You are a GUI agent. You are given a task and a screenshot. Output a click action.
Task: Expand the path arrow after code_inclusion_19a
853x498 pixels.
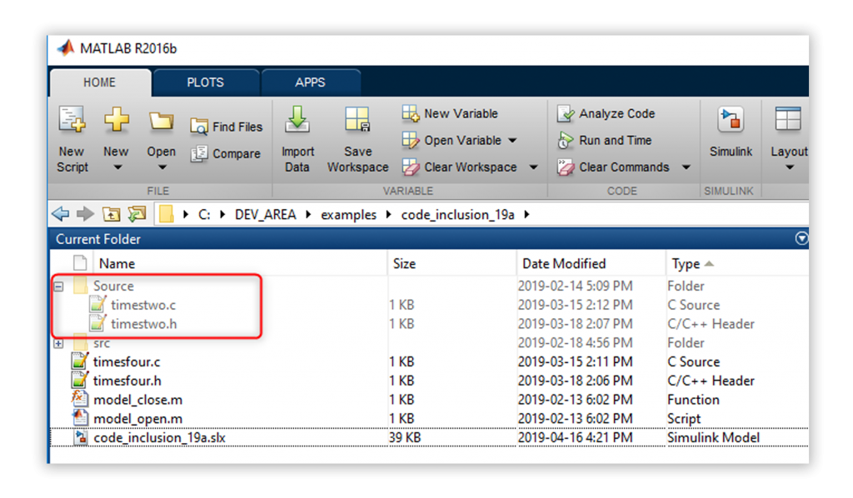point(527,215)
